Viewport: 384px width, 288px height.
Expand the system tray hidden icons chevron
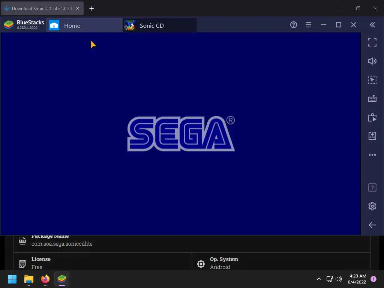(319, 279)
